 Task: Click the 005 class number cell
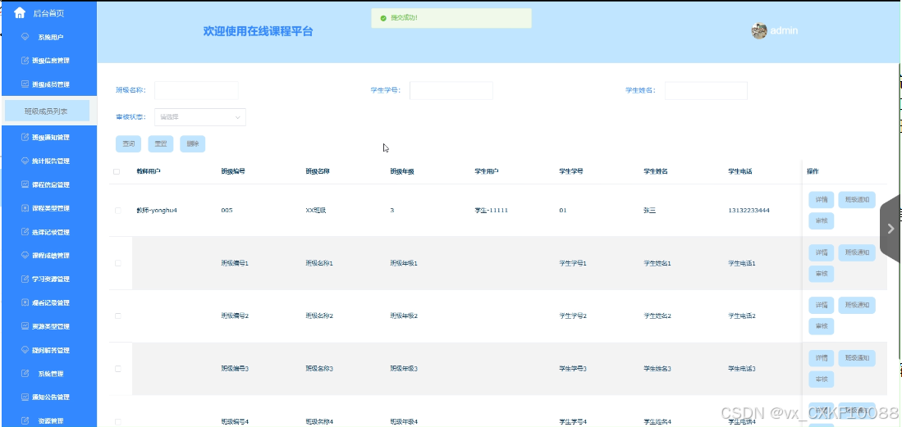(227, 211)
